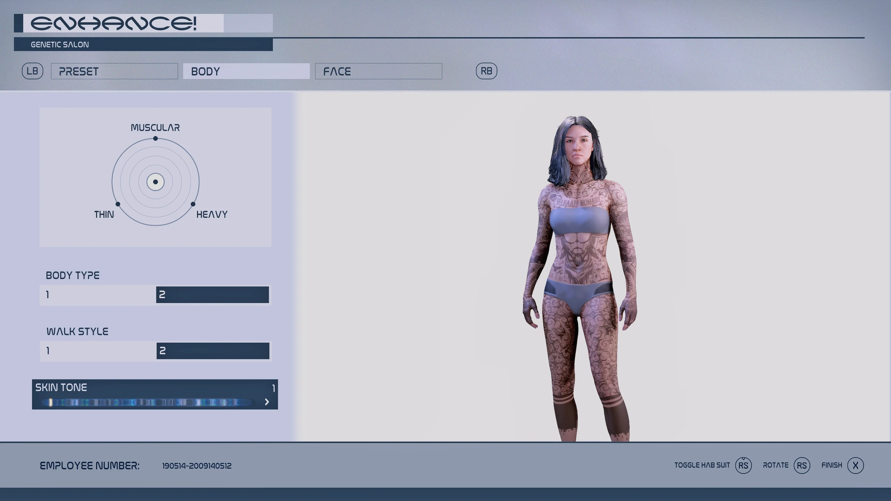Click the Toggle Hab Suit RS icon
The height and width of the screenshot is (501, 891).
pos(743,465)
